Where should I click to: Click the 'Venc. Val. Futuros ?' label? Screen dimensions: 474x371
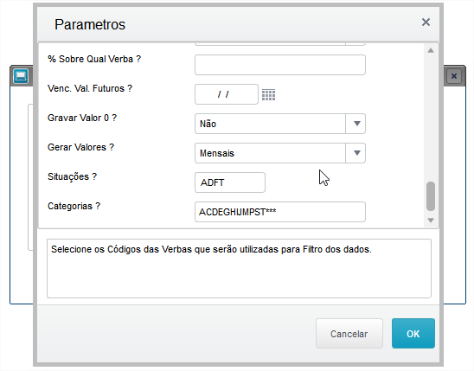pyautogui.click(x=90, y=88)
